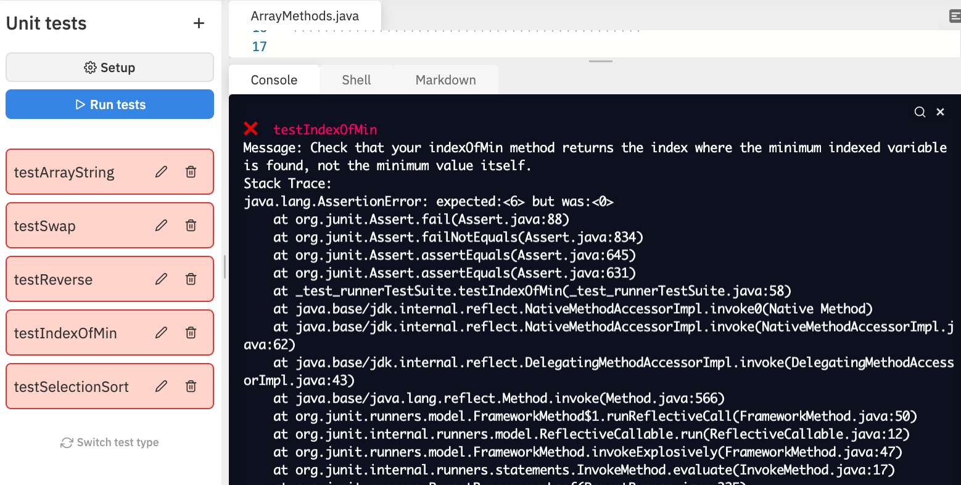Click the invokeExplosively(FrameworkMethod.java:47) trace line
The height and width of the screenshot is (485, 961).
click(588, 452)
